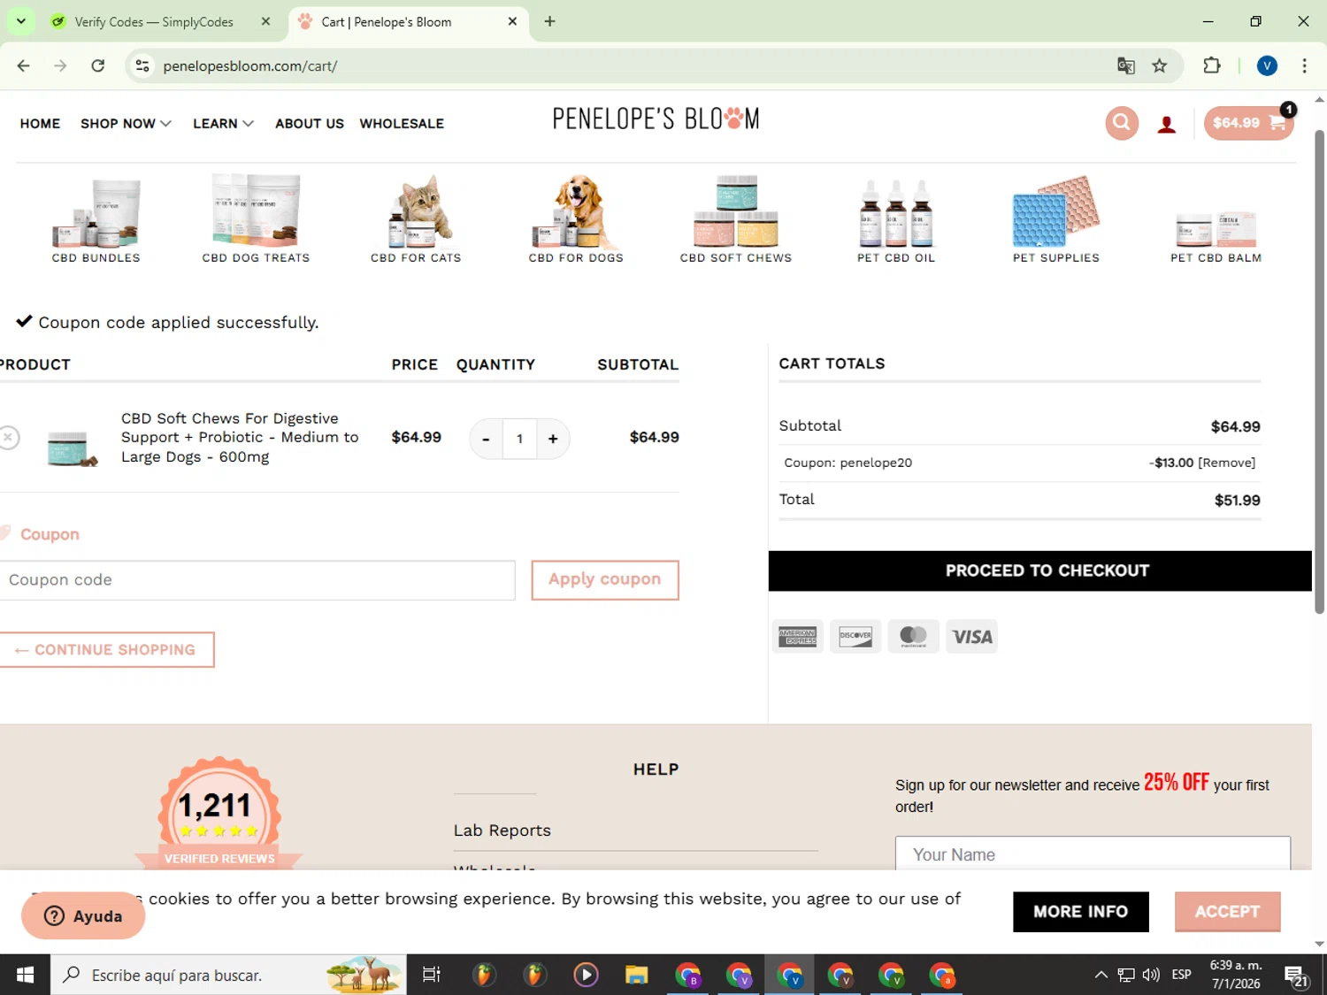The height and width of the screenshot is (995, 1327).
Task: Open the Pet Supplies category
Action: pyautogui.click(x=1056, y=219)
